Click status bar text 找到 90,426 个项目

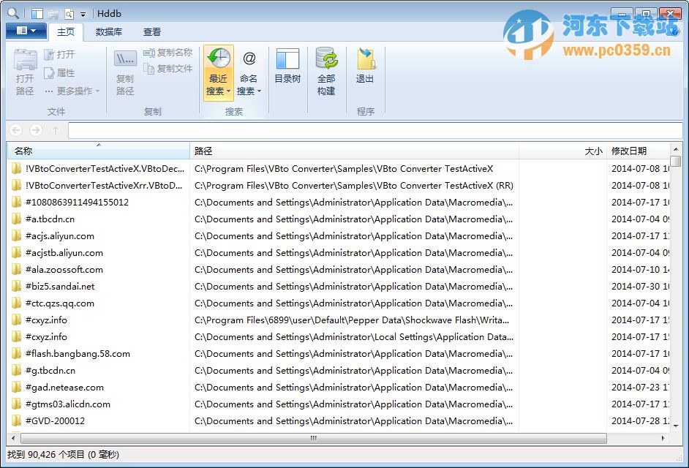[x=45, y=454]
